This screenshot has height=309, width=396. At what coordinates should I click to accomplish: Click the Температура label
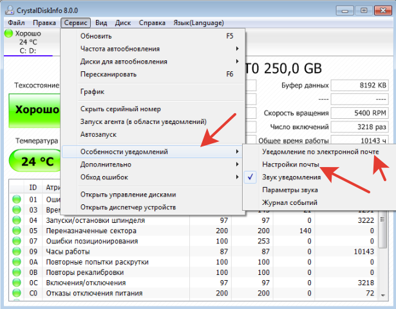[37, 141]
